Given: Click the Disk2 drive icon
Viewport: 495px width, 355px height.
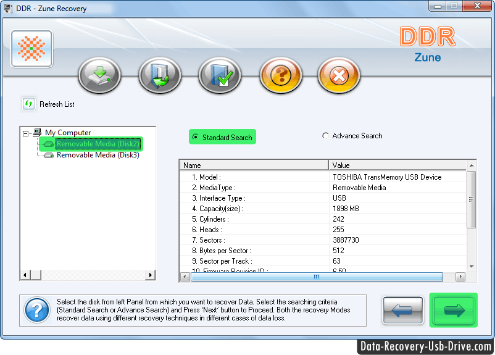Looking at the screenshot, I should pyautogui.click(x=49, y=144).
